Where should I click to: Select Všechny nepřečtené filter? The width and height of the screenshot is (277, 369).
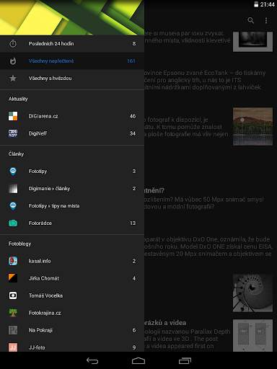[72, 61]
